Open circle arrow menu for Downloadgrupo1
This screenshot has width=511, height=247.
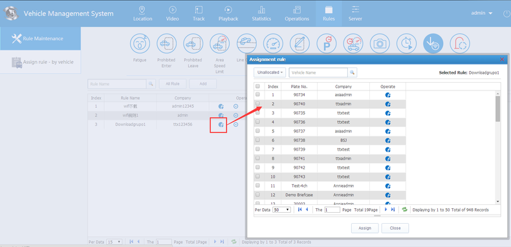[x=236, y=125]
